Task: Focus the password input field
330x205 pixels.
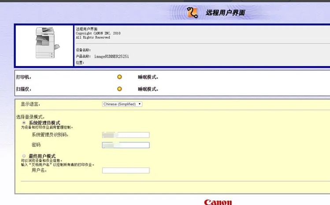Action: 126,145
